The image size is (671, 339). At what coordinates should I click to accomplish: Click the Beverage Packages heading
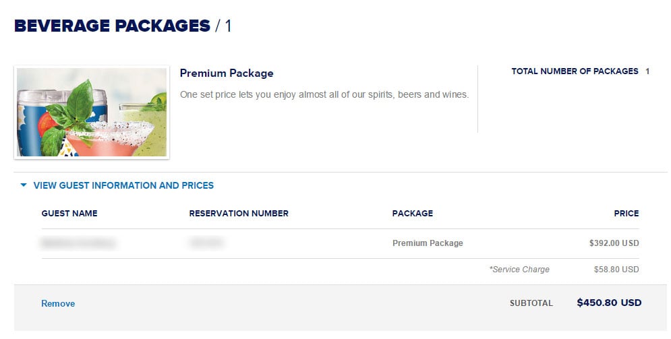112,26
